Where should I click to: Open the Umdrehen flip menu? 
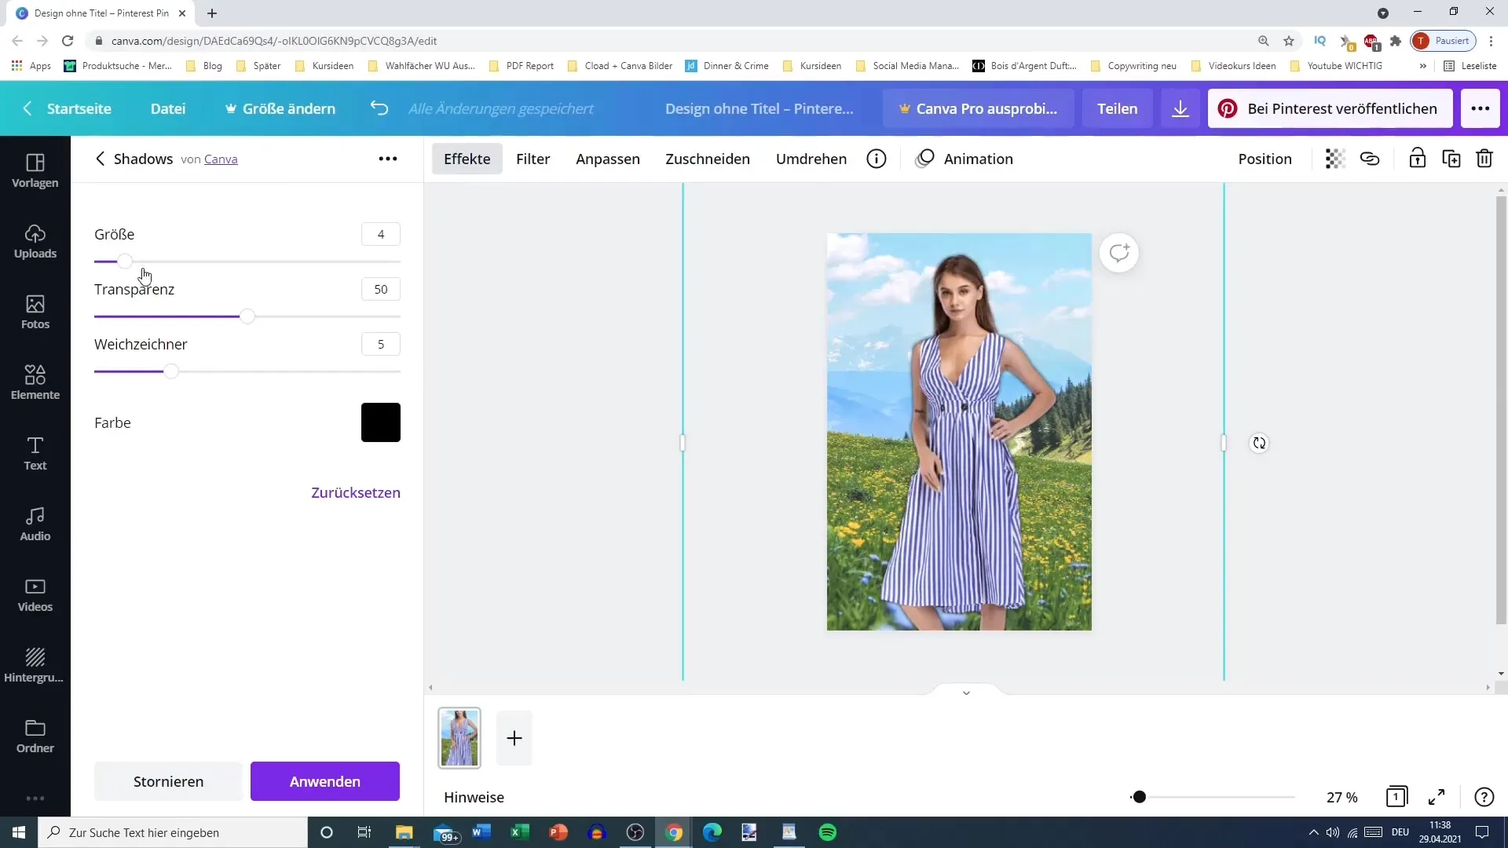pos(811,159)
